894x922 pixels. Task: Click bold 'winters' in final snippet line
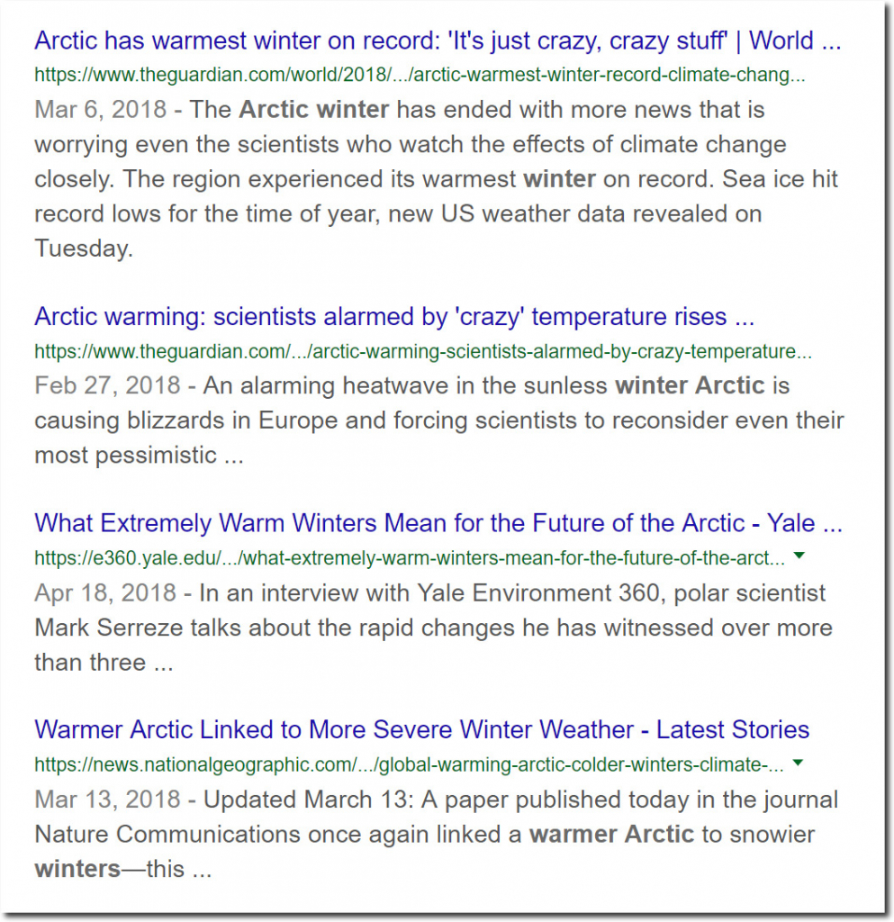[77, 869]
